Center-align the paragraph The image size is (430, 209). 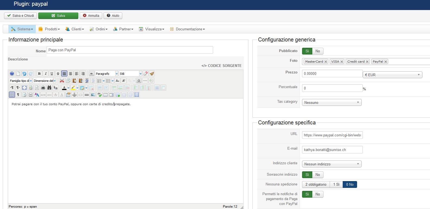[x=70, y=73]
